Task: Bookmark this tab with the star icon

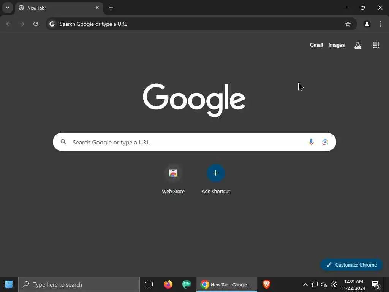Action: click(348, 24)
